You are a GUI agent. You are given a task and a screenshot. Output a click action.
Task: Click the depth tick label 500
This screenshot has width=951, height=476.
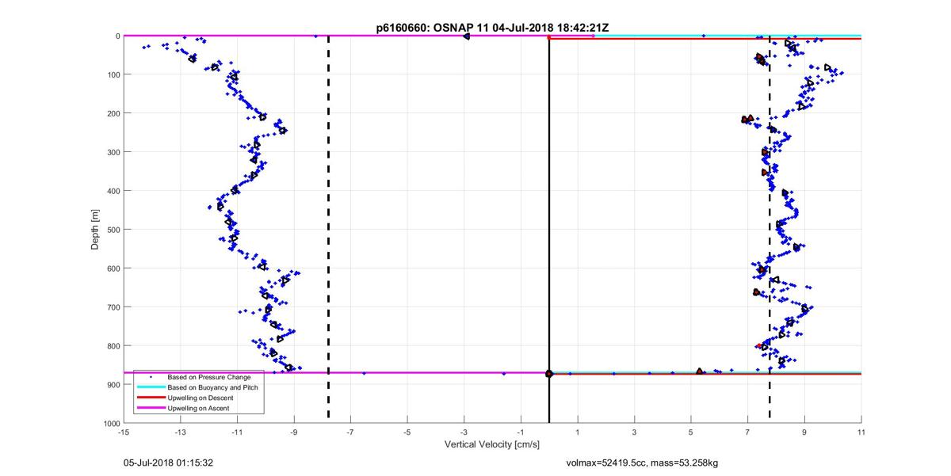pyautogui.click(x=113, y=230)
